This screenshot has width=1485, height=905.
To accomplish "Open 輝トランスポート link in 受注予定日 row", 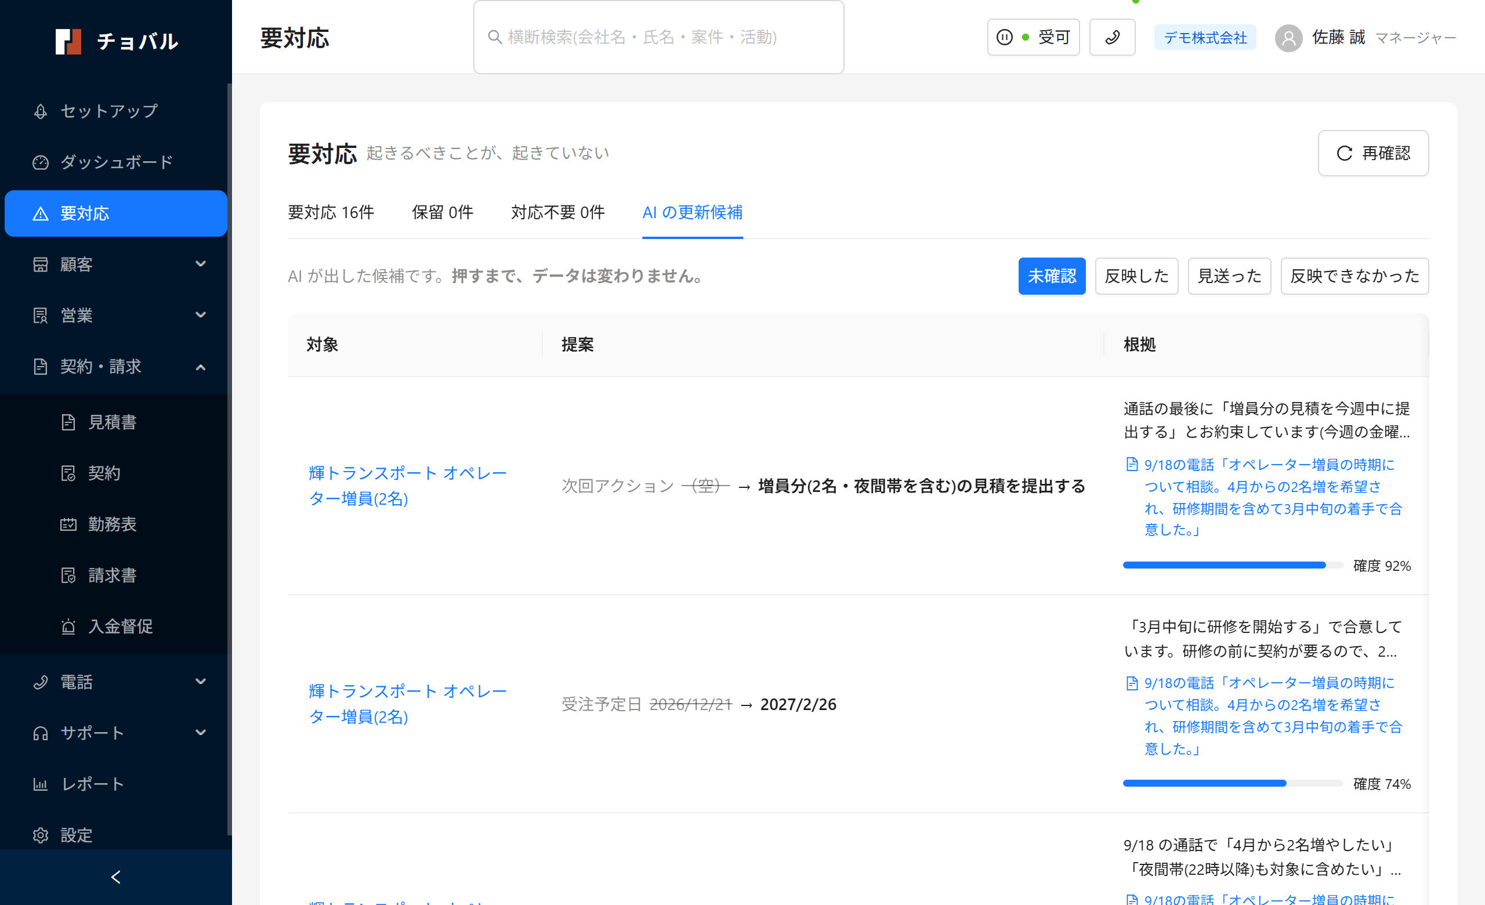I will pos(407,704).
